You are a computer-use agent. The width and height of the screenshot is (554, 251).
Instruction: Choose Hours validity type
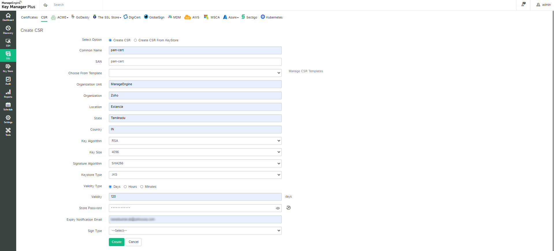[x=125, y=187]
